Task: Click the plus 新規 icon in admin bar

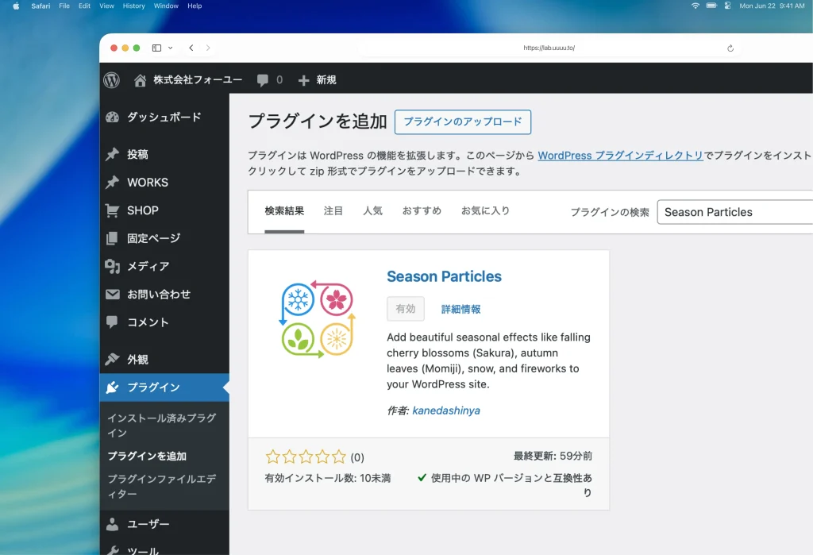Action: point(303,80)
